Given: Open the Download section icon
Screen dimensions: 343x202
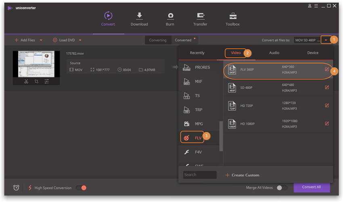Looking at the screenshot, I should tap(139, 16).
